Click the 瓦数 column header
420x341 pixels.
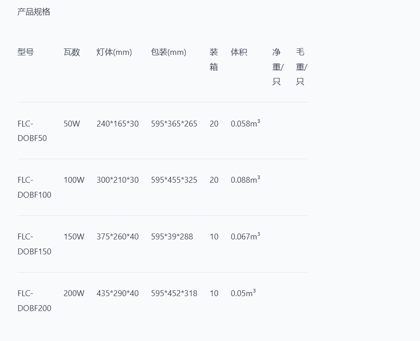(72, 52)
